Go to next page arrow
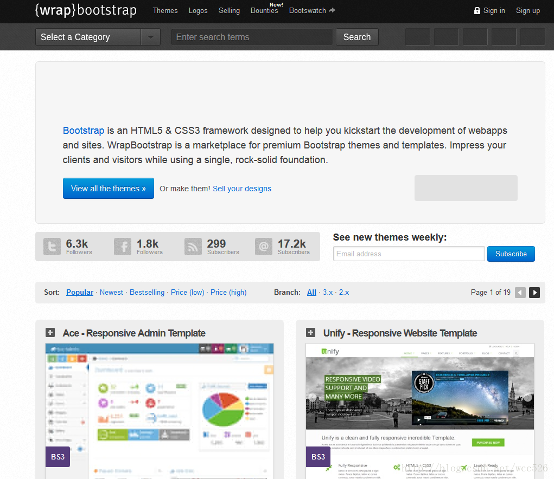The height and width of the screenshot is (479, 554). pyautogui.click(x=534, y=293)
